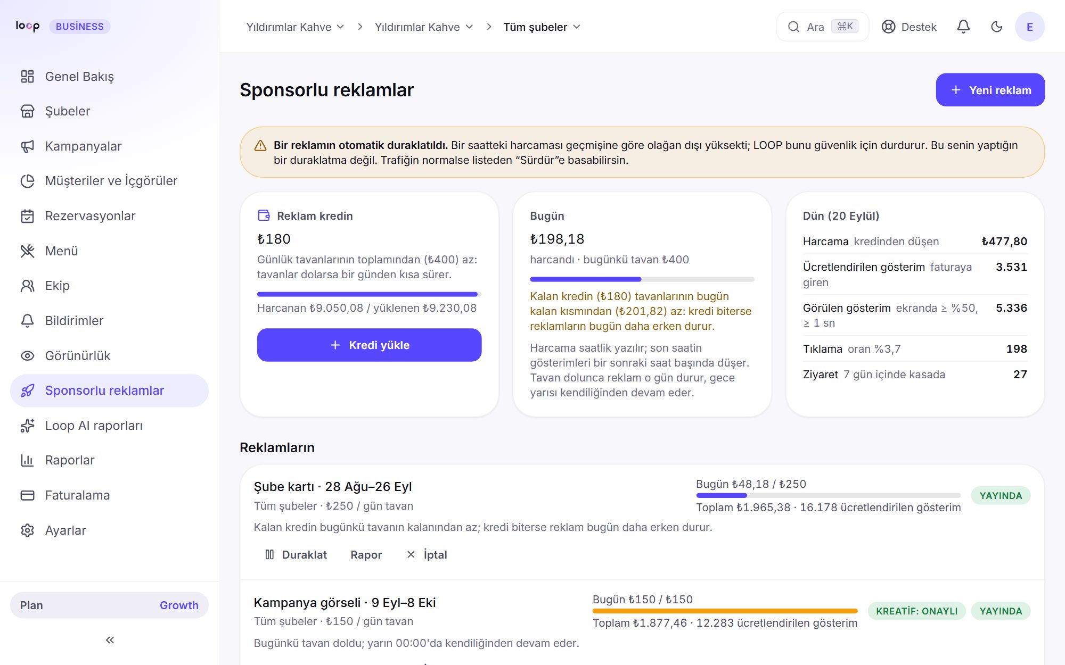Select Görünürlük eye icon
1065x665 pixels.
(27, 356)
